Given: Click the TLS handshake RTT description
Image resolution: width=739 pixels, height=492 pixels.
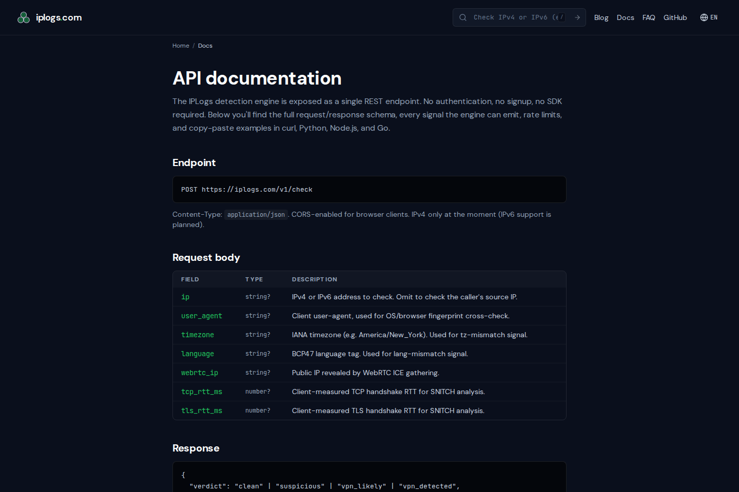Looking at the screenshot, I should [388, 411].
